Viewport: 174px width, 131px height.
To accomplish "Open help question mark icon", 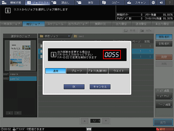I will pos(170,2).
